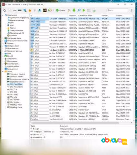Select Суммарная информация tree item

[x=20, y=18]
